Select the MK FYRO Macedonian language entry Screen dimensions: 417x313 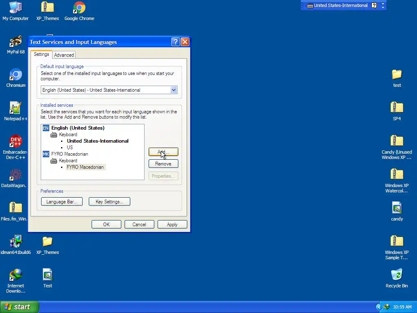(x=69, y=154)
